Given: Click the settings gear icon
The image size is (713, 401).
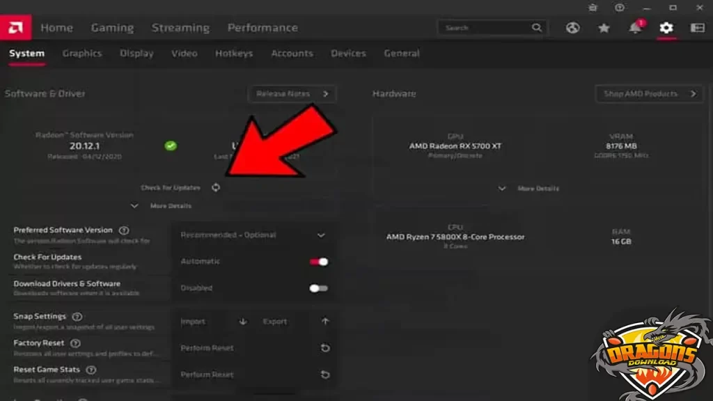Looking at the screenshot, I should point(666,28).
